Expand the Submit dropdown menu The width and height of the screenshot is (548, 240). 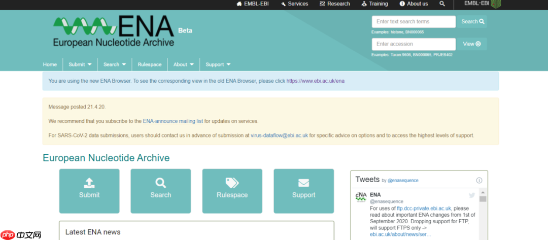[x=80, y=64]
